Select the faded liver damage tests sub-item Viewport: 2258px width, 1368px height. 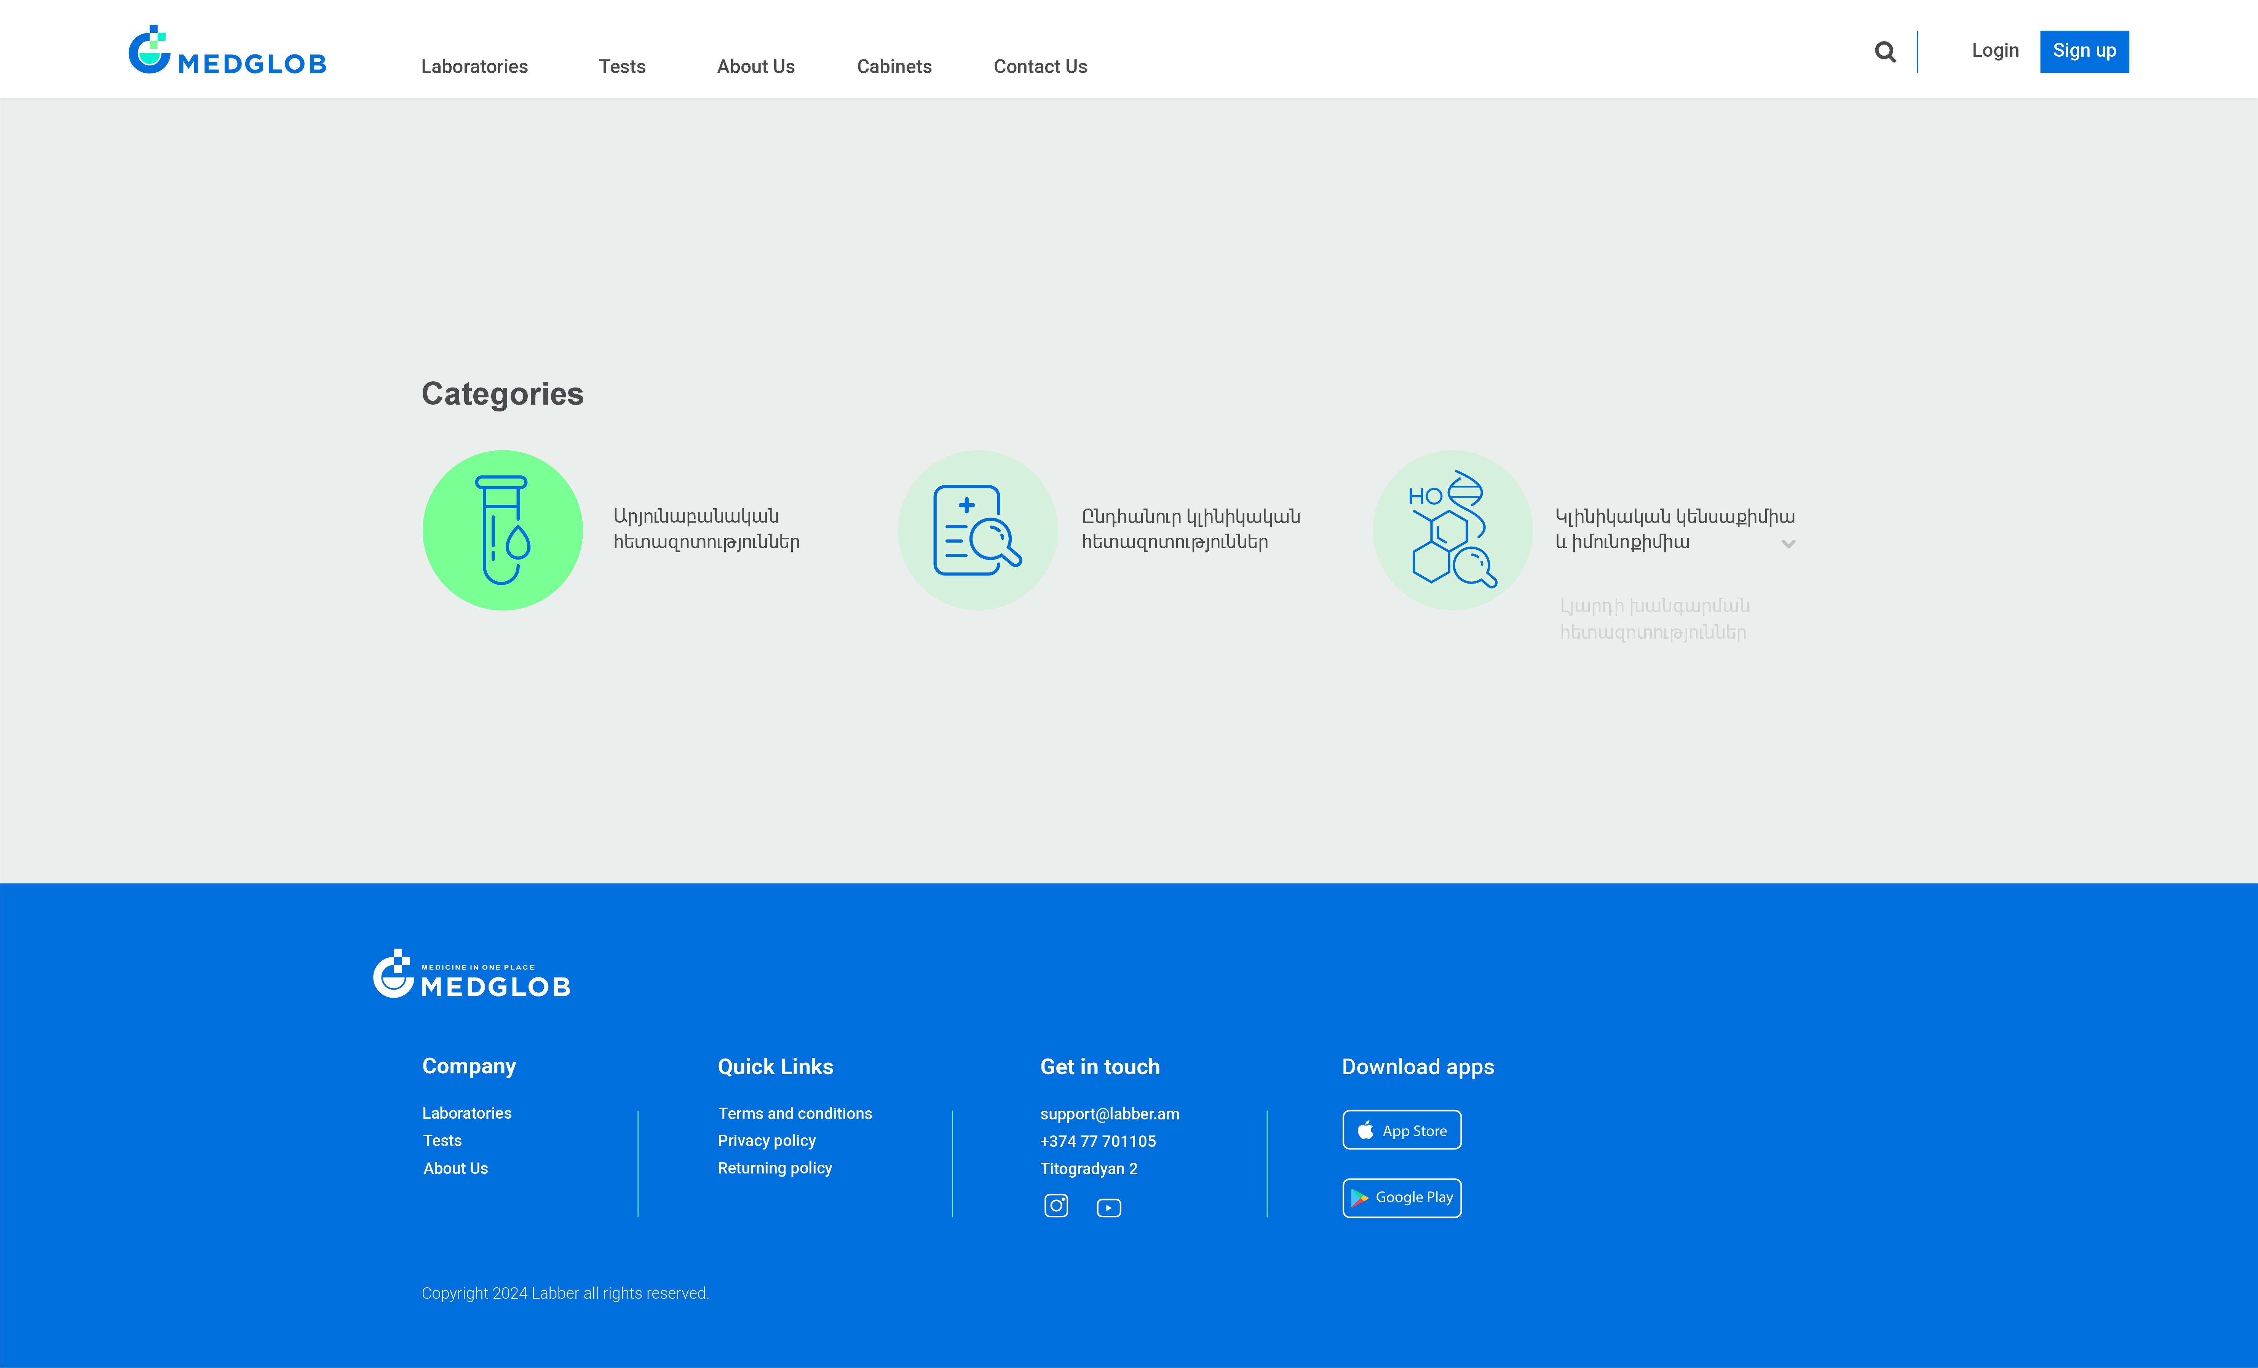pos(1653,619)
